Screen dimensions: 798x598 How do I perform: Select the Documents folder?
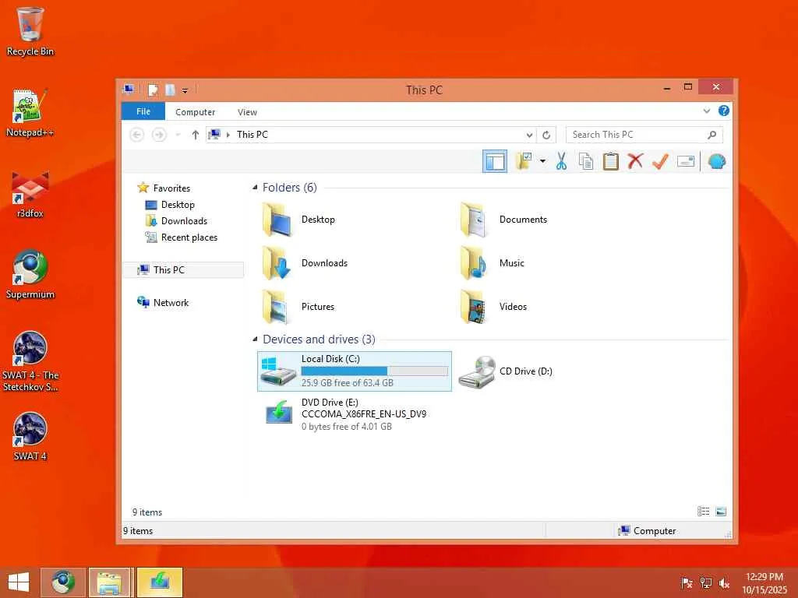tap(503, 220)
